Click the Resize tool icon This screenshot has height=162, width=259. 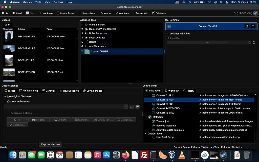(86, 42)
